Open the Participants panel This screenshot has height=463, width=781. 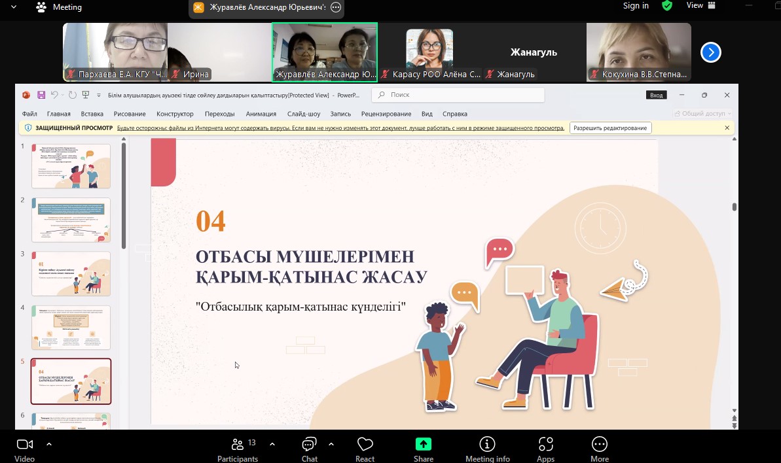click(237, 448)
